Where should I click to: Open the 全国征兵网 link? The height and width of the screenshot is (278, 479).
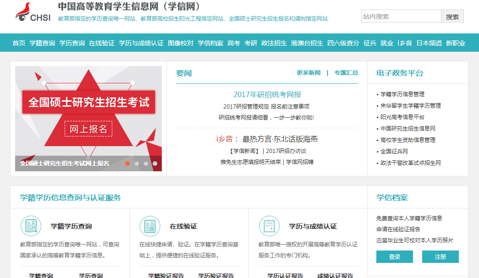coord(394,152)
